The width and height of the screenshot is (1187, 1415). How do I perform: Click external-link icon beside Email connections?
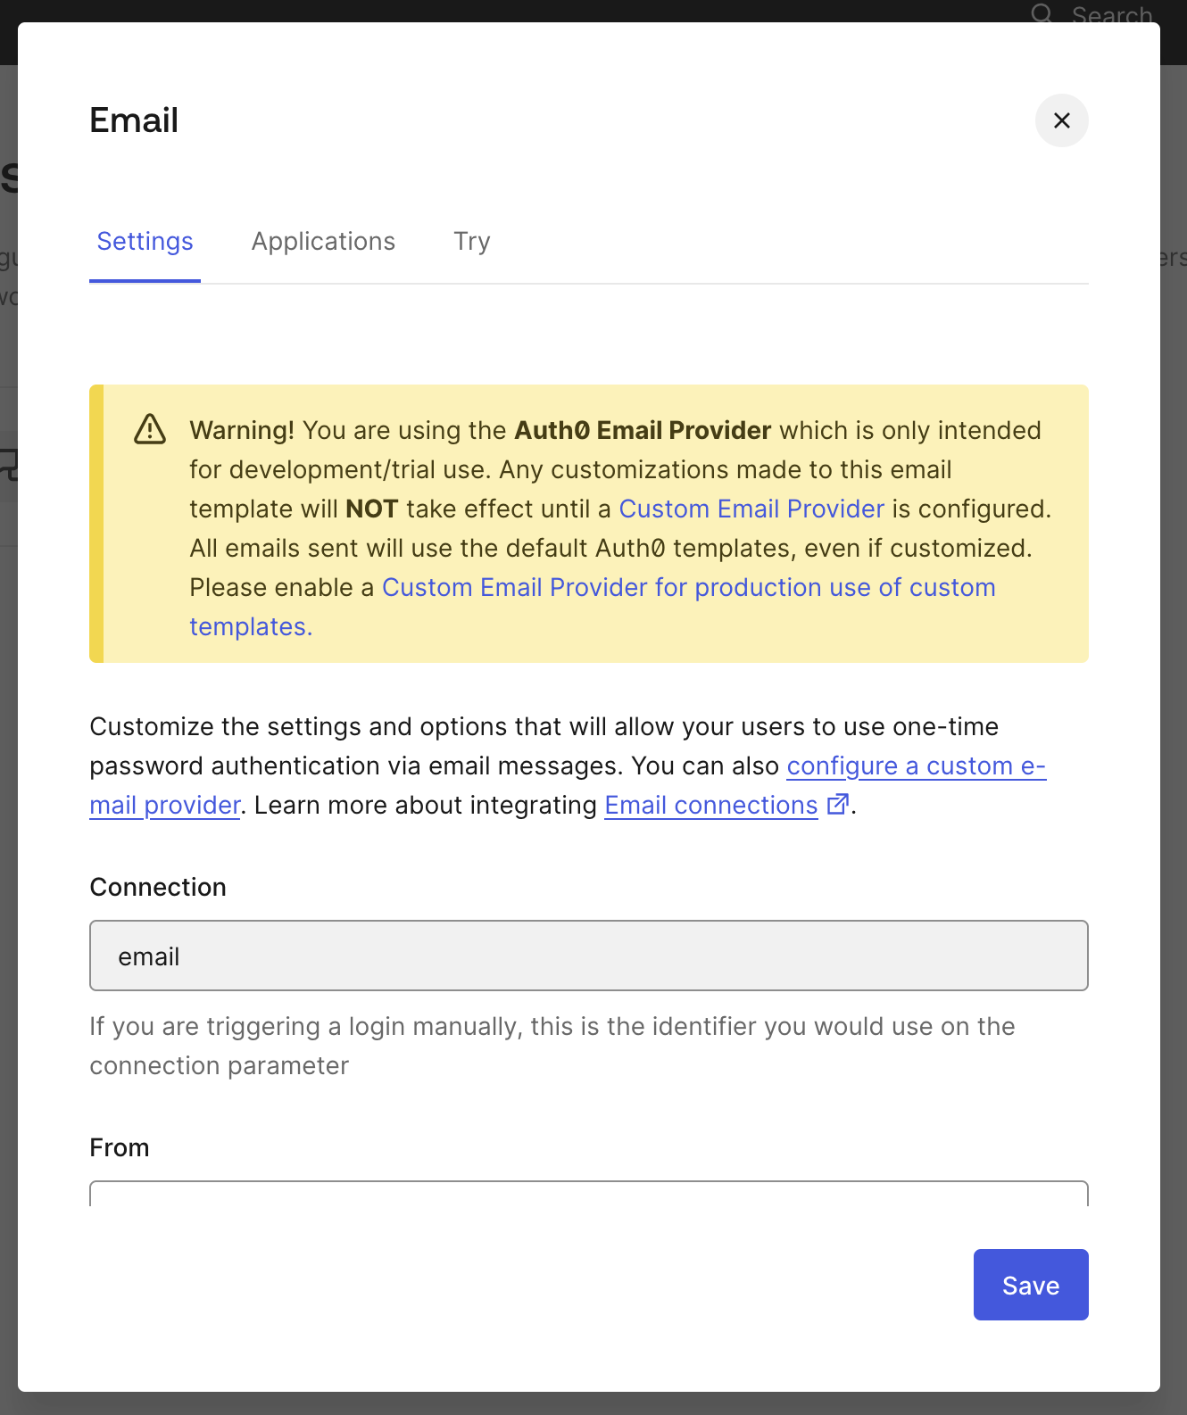(837, 804)
